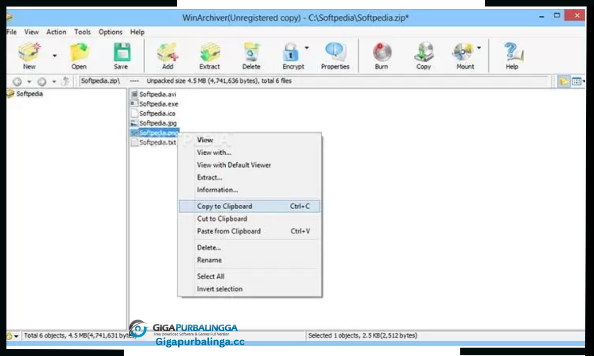
Task: Choose Copy to Clipboard
Action: tap(250, 206)
